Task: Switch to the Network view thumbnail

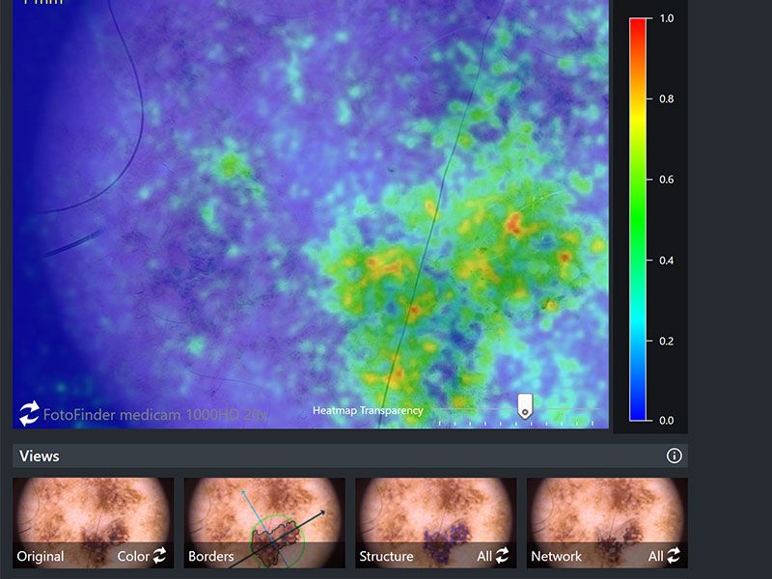Action: (607, 519)
